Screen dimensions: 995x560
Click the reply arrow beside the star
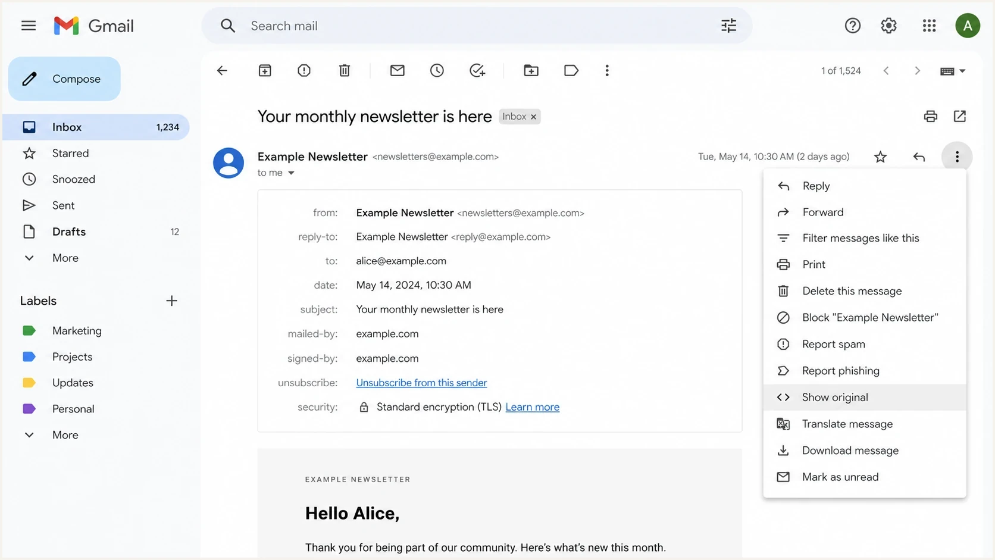point(919,157)
